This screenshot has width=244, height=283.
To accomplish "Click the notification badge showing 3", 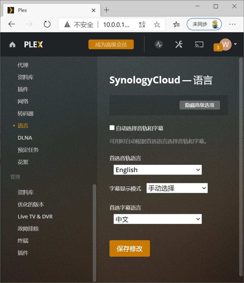I will [218, 47].
